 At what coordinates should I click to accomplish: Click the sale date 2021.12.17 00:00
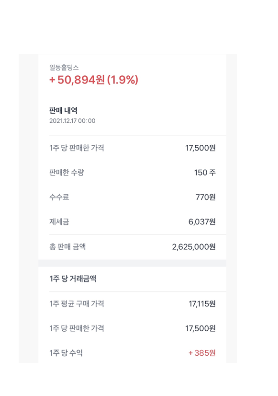pos(72,121)
